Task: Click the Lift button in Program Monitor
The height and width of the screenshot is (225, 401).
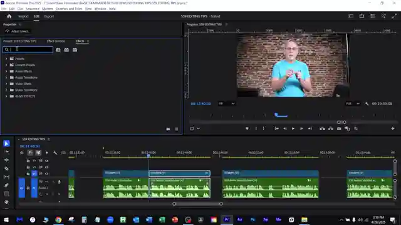Action: tap(322, 129)
